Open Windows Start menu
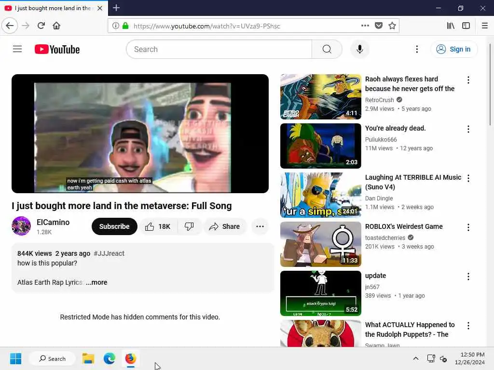 point(15,358)
